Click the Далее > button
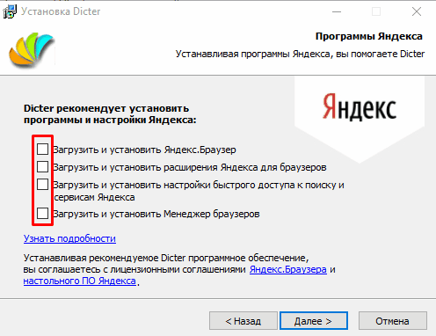This screenshot has height=336, width=436. 314,321
